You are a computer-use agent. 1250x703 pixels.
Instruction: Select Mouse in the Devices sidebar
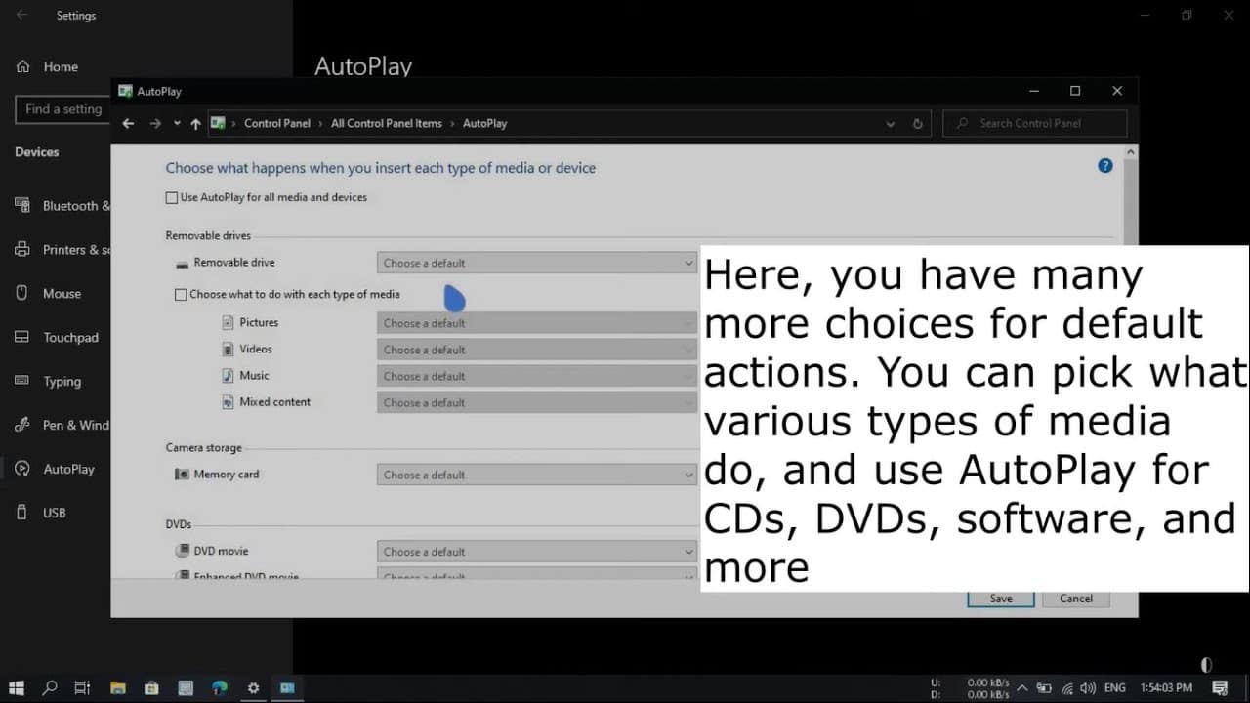[x=62, y=293]
